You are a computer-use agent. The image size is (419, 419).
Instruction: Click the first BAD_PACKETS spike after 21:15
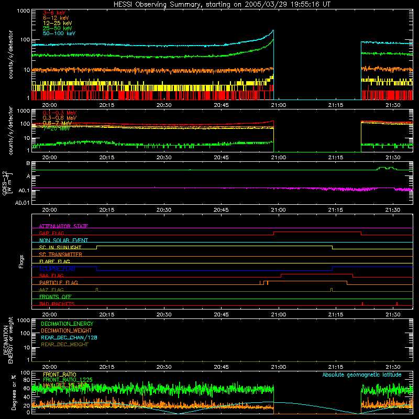pyautogui.click(x=362, y=304)
